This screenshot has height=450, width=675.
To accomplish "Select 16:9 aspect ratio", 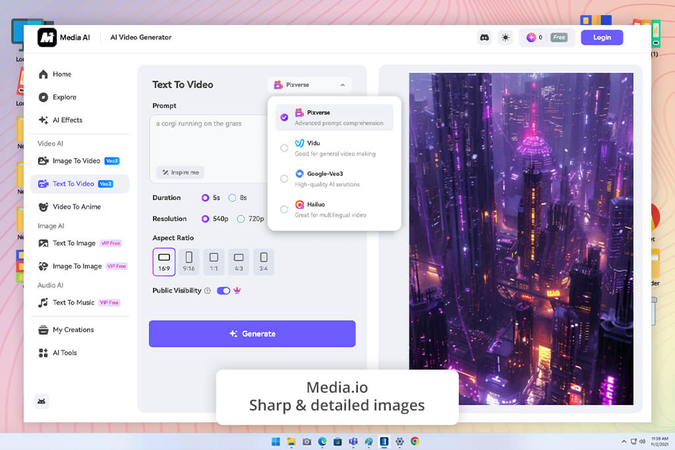I will pyautogui.click(x=163, y=262).
